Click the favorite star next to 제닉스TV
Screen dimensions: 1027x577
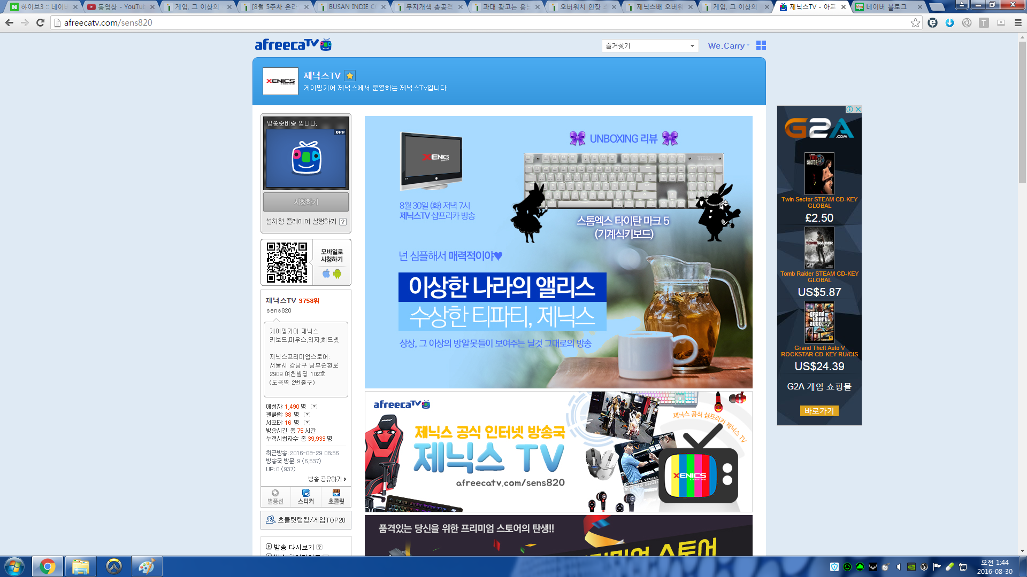[350, 76]
